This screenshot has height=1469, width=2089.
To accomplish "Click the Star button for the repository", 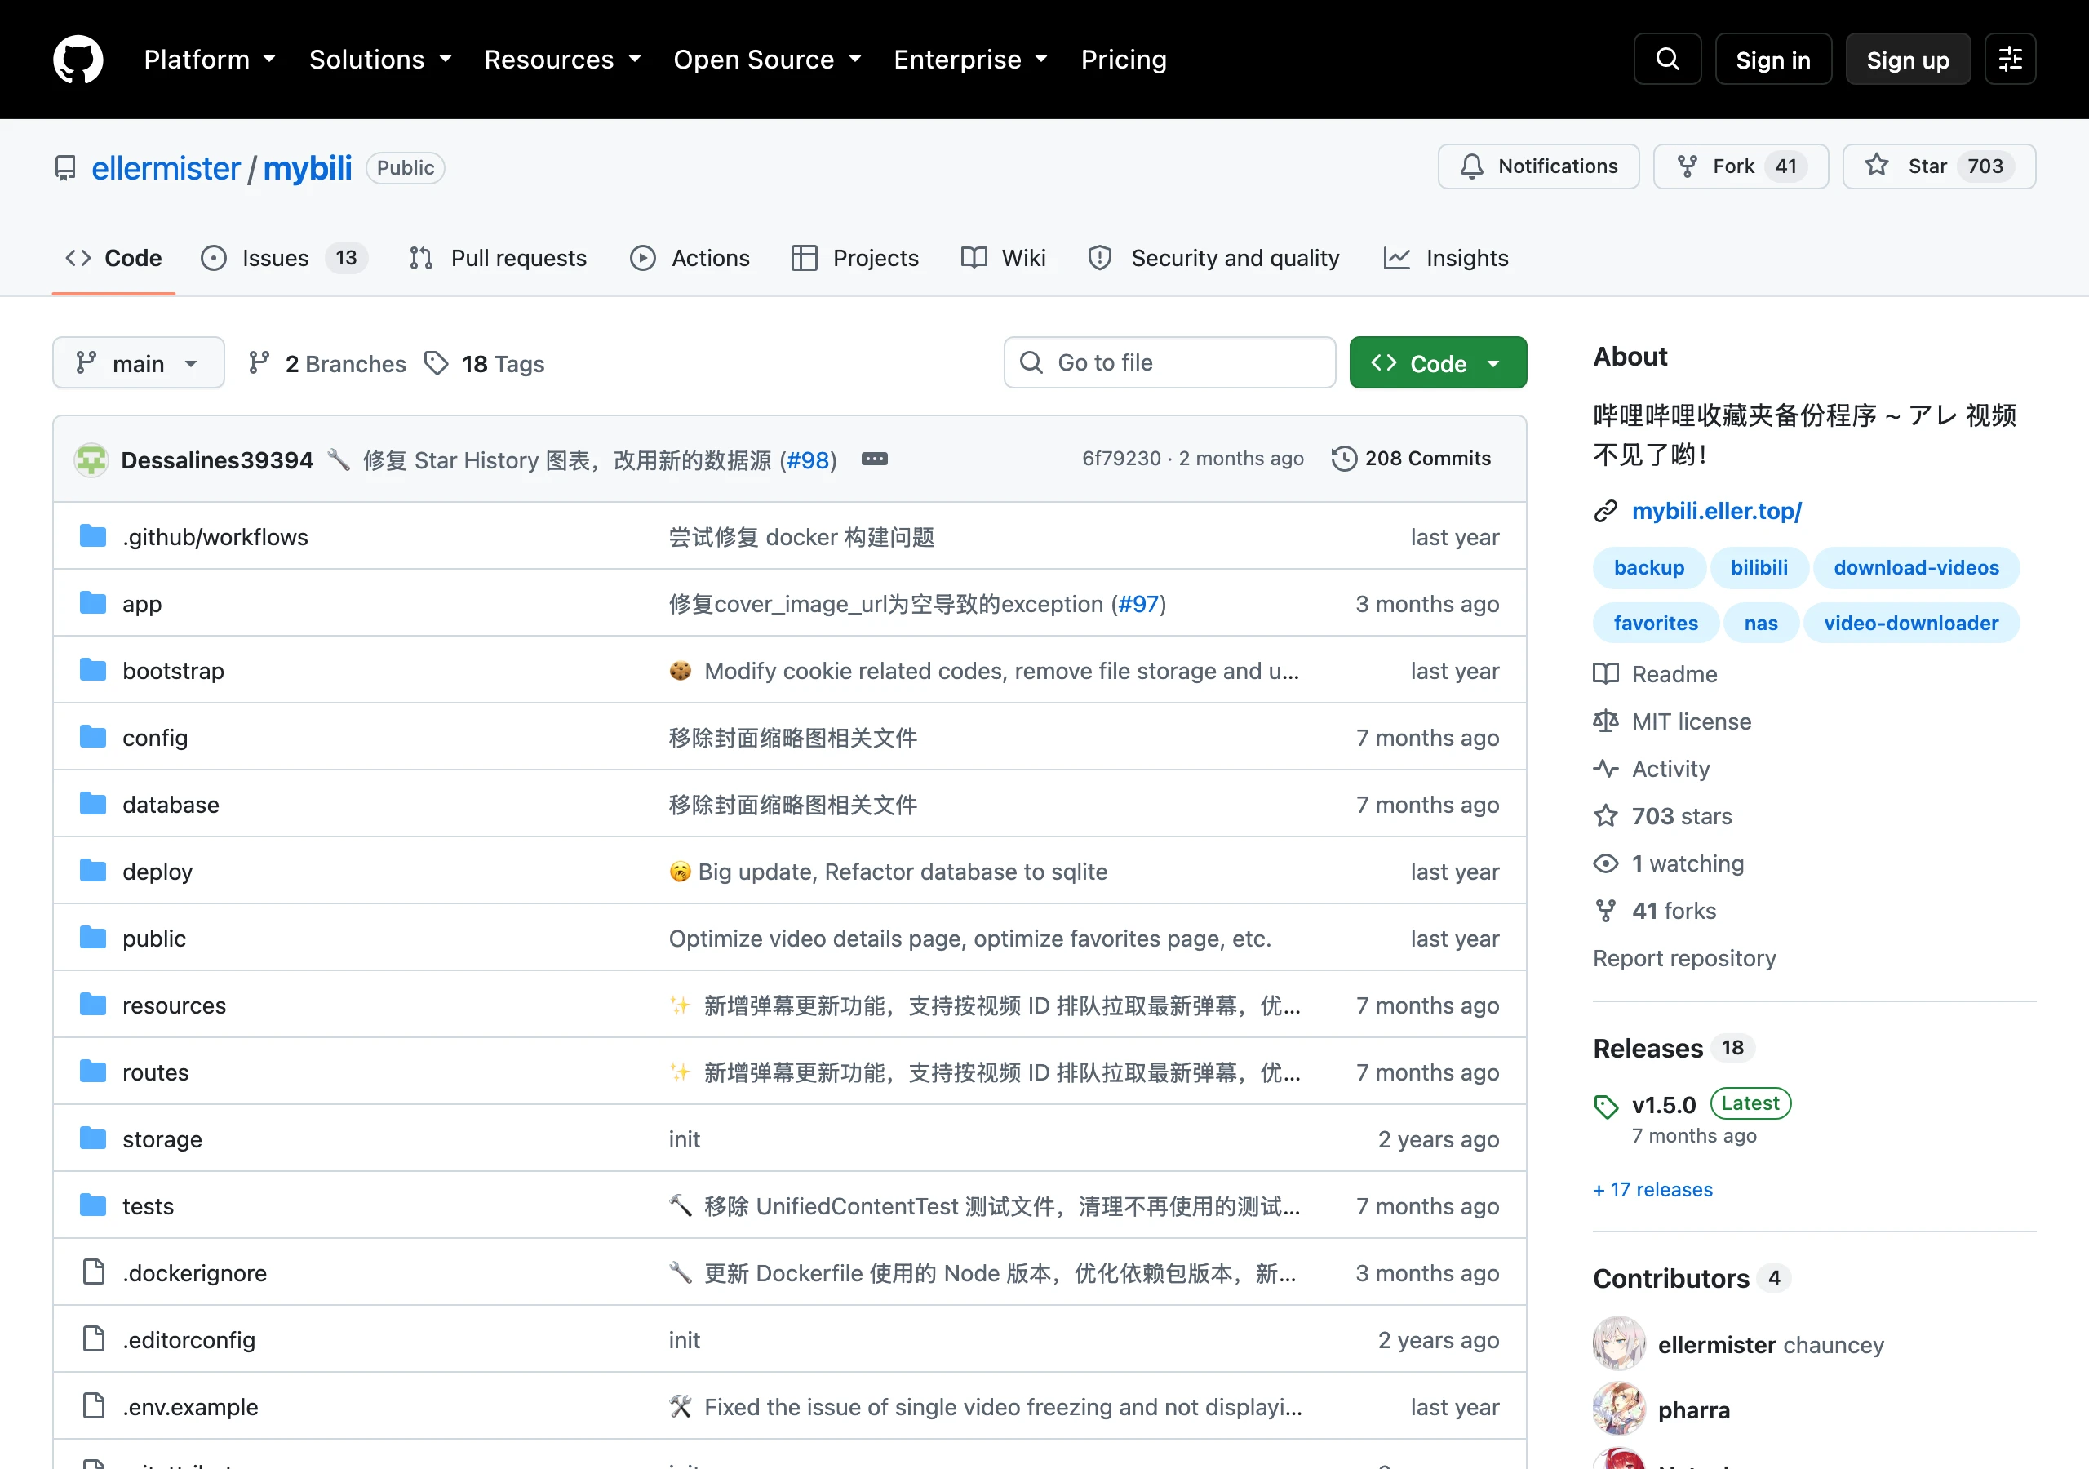I will [x=1939, y=166].
